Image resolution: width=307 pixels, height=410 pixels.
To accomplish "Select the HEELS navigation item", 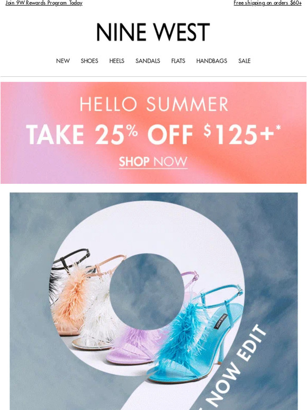I will coord(117,61).
